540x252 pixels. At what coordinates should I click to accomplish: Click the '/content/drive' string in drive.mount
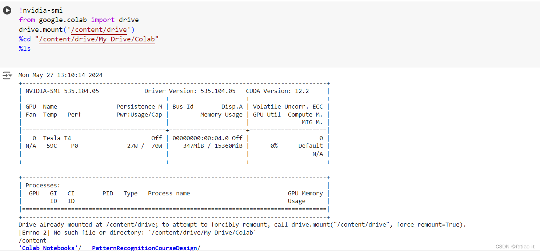tap(99, 29)
